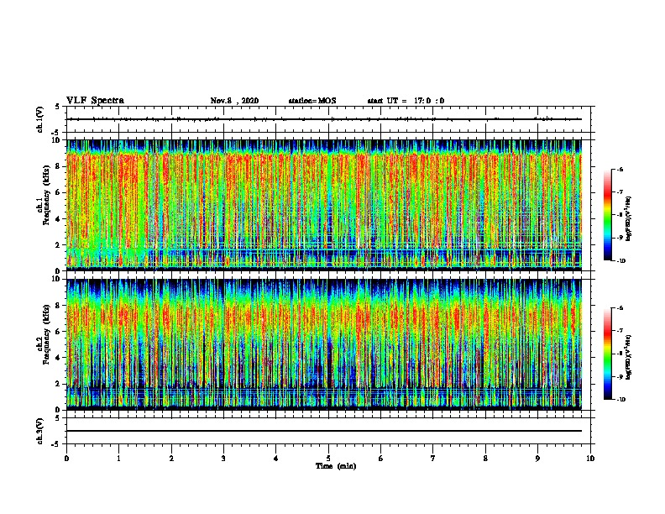Click the ch.1 colorbar log(PSD) unit label
The height and width of the screenshot is (514, 665).
(x=629, y=219)
